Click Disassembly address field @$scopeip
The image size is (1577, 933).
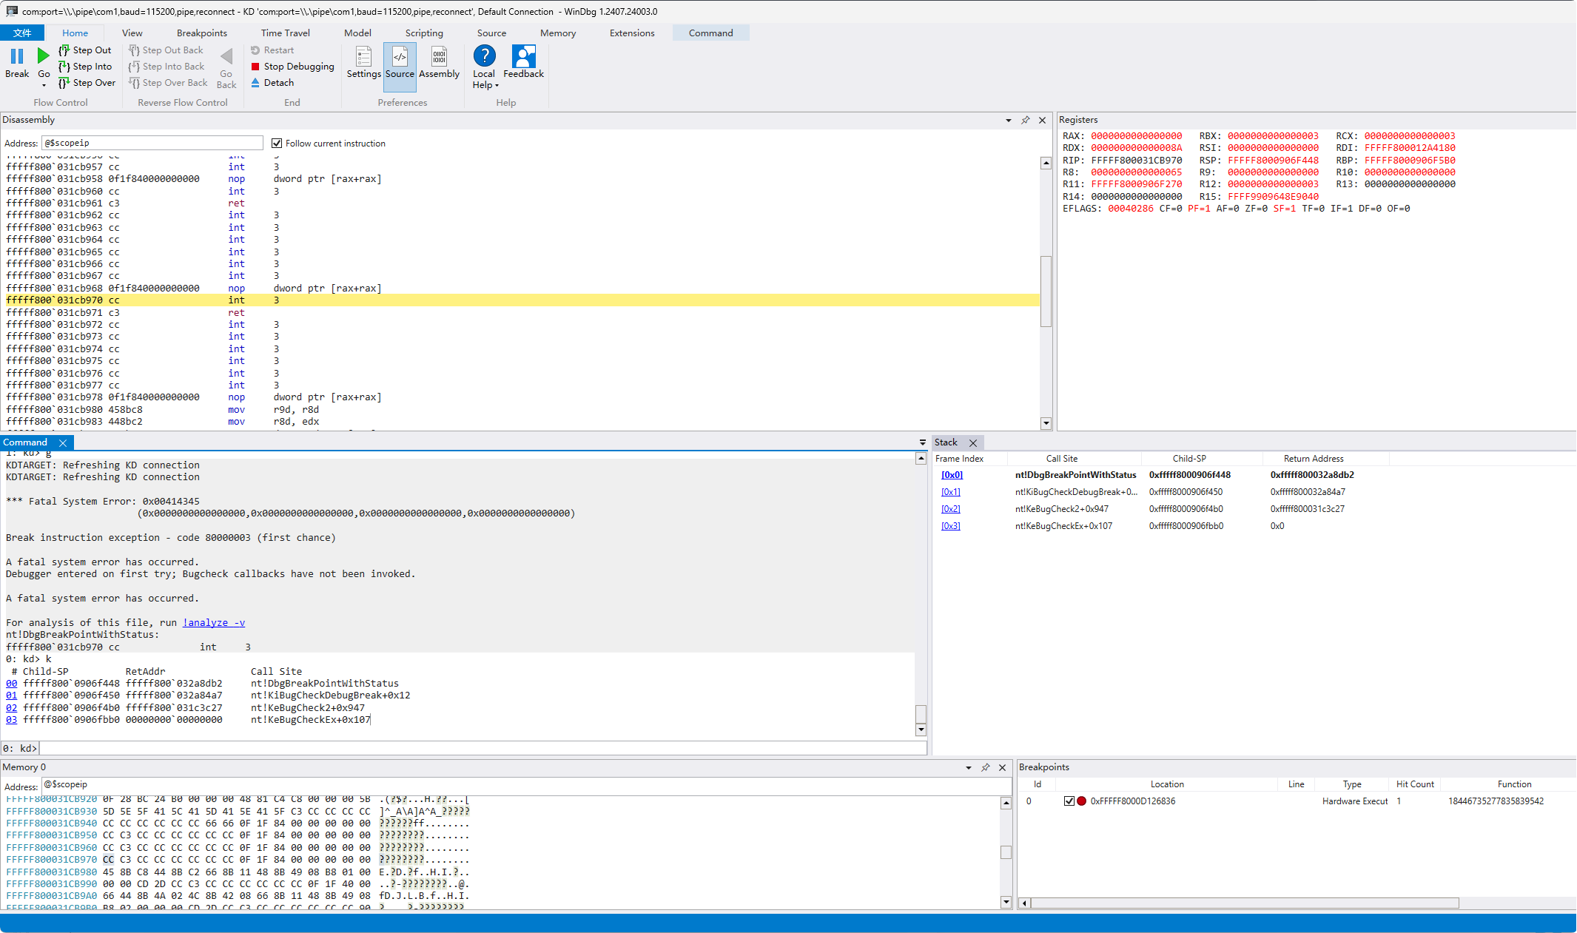[x=152, y=144]
